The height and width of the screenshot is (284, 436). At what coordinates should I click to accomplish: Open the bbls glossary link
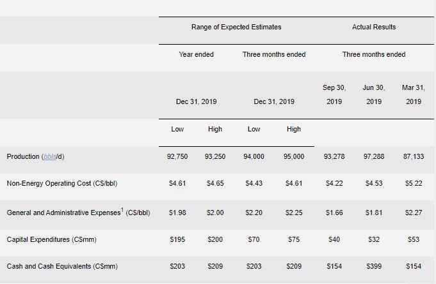click(50, 156)
